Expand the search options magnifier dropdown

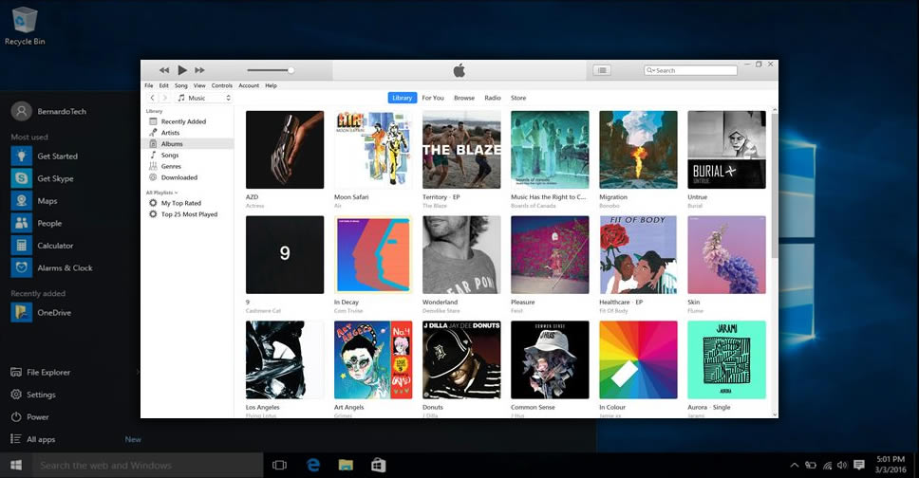[x=651, y=70]
